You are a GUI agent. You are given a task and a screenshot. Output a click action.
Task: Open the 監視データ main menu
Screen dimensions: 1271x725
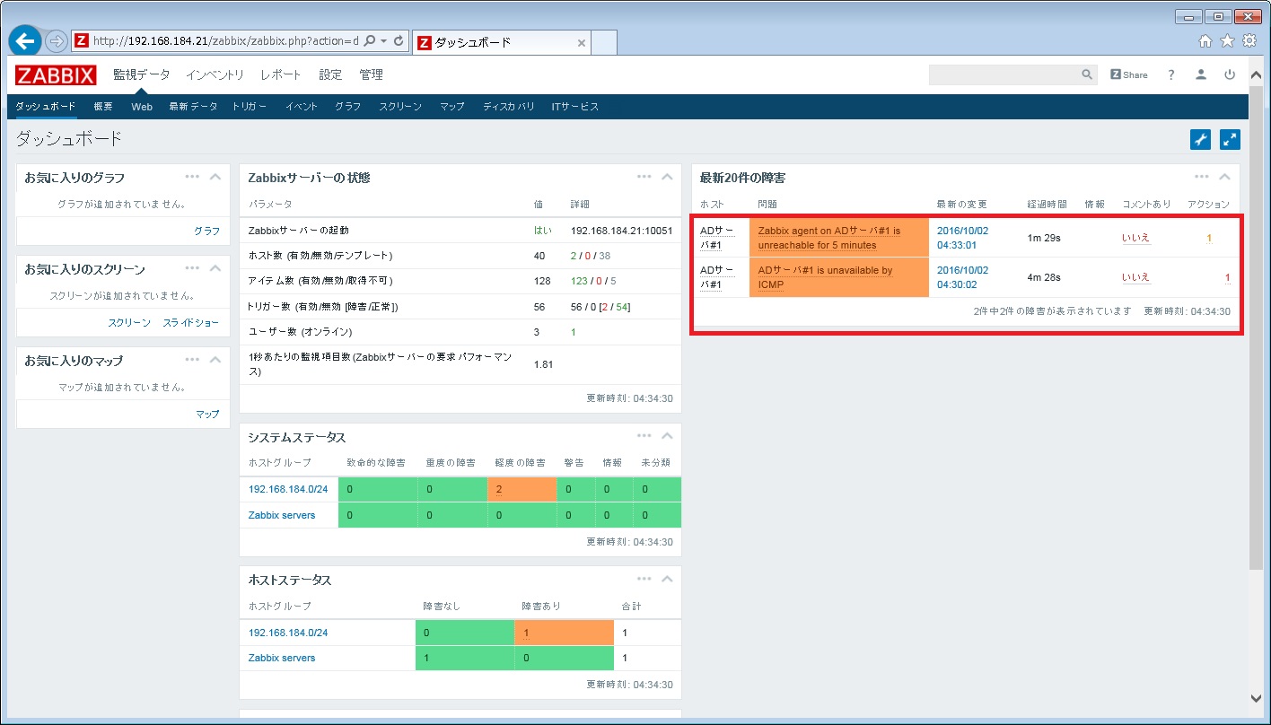pyautogui.click(x=141, y=75)
